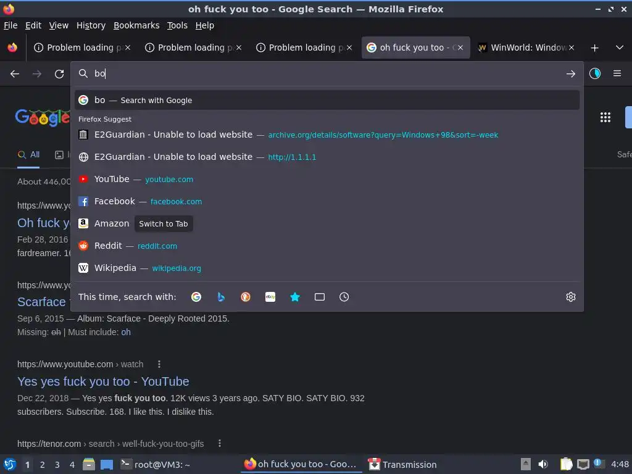632x474 pixels.
Task: Open the Dark Reader extension icon
Action: click(x=595, y=73)
